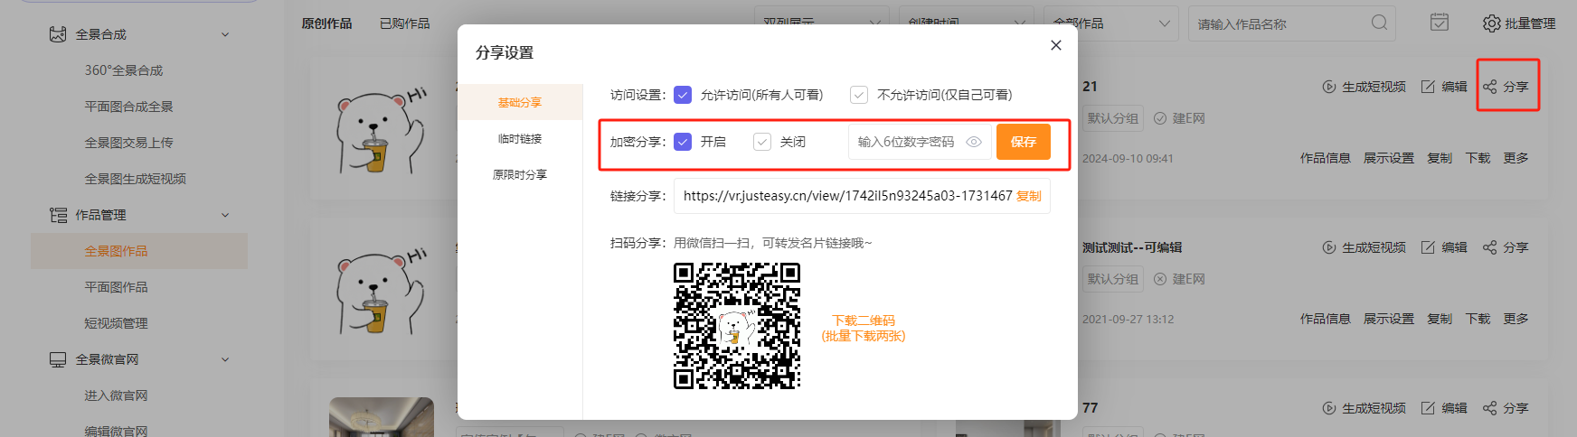The width and height of the screenshot is (1577, 437).
Task: Check 不允许访问(仅自己可看) option
Action: pos(859,95)
